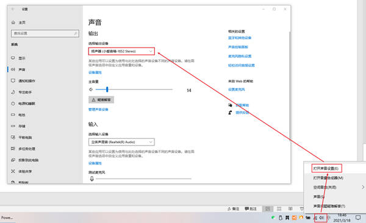The height and width of the screenshot is (223, 366).
Task: Open Focus assist (专注助手) moon icon
Action: (x=13, y=92)
